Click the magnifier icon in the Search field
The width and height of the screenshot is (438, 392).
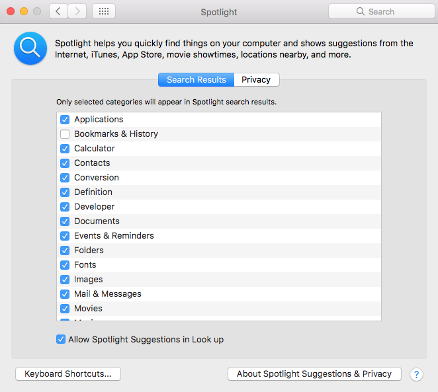361,11
